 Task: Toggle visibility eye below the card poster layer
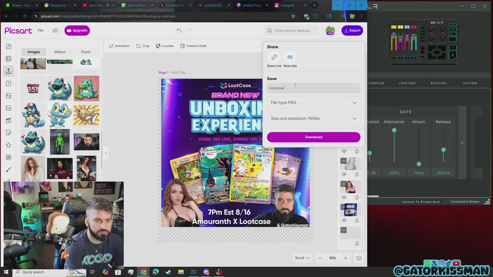pos(344,220)
